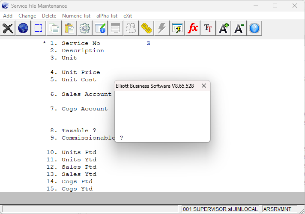Close the Elliott Business Software dialog

point(204,86)
